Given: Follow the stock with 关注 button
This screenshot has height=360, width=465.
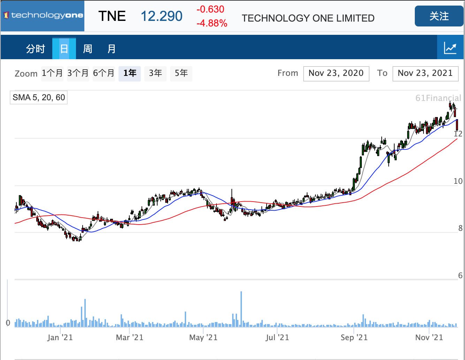Looking at the screenshot, I should click(439, 16).
